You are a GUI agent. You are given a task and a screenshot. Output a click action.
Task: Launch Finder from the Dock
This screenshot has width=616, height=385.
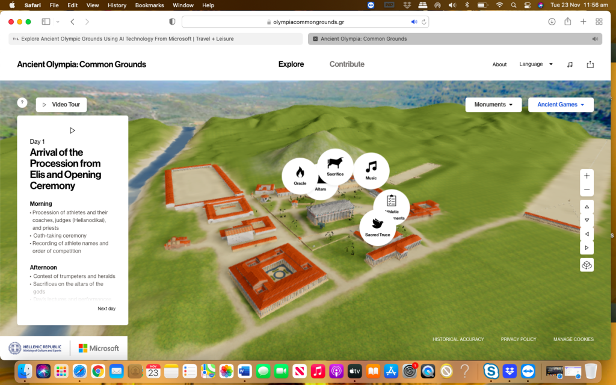click(x=25, y=371)
